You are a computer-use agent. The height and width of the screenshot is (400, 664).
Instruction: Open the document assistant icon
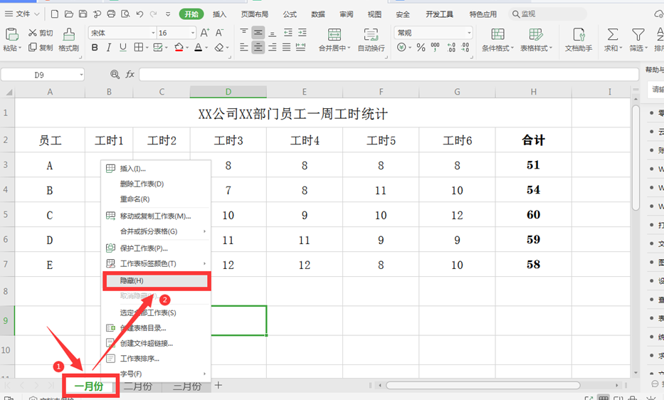pyautogui.click(x=579, y=34)
